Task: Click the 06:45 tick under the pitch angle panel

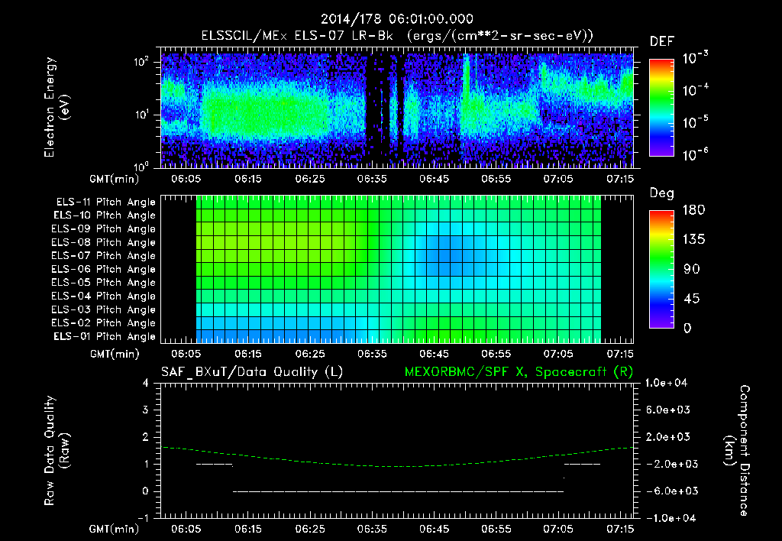Action: (434, 354)
